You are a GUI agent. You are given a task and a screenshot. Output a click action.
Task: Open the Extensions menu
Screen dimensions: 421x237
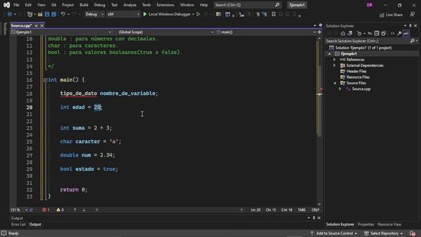coord(165,5)
